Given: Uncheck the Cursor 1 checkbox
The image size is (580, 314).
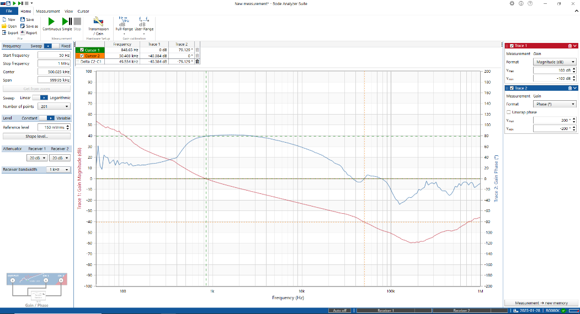Looking at the screenshot, I should [83, 50].
